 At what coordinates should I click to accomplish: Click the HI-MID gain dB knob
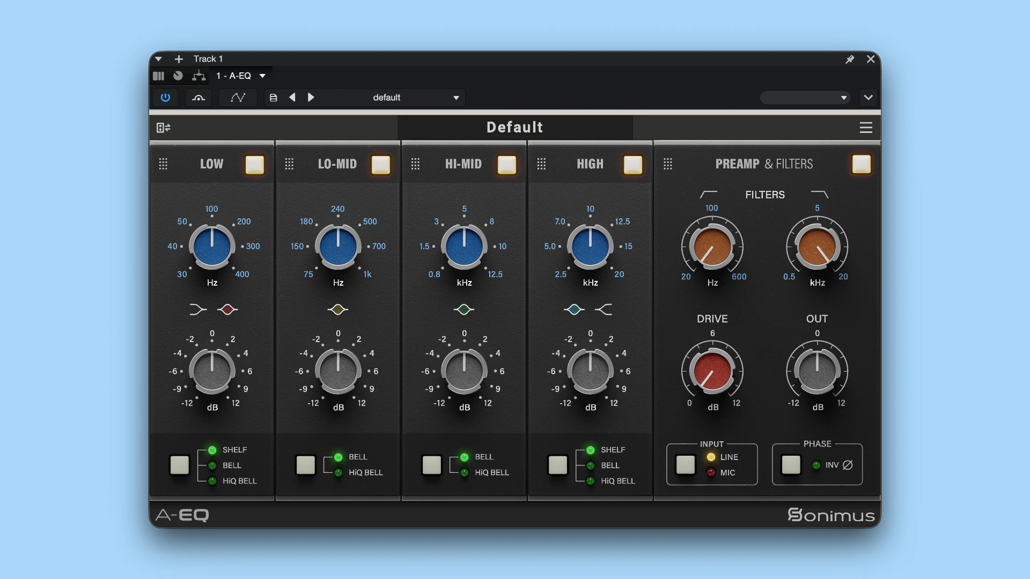click(x=464, y=371)
